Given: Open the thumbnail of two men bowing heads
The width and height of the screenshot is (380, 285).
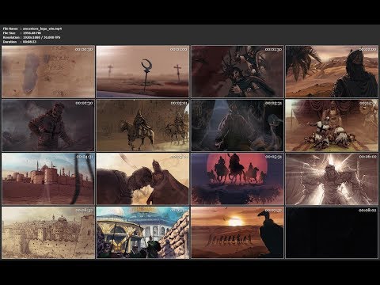Looking at the screenshot, I should pyautogui.click(x=142, y=179).
